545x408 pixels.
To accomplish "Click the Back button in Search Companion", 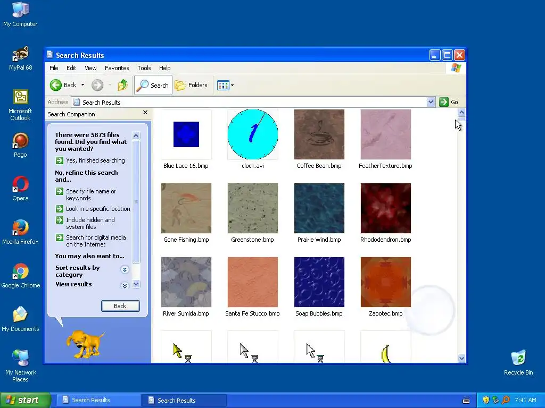I will tap(120, 306).
